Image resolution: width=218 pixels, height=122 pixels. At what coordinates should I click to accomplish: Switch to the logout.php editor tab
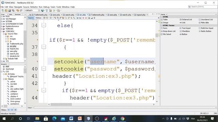[x=141, y=15]
